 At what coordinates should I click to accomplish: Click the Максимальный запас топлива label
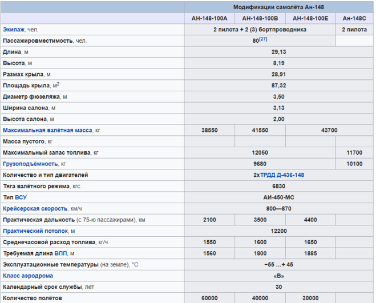[x=47, y=152]
